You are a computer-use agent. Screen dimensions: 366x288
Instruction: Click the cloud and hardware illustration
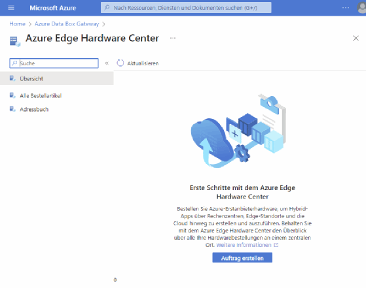(238, 131)
